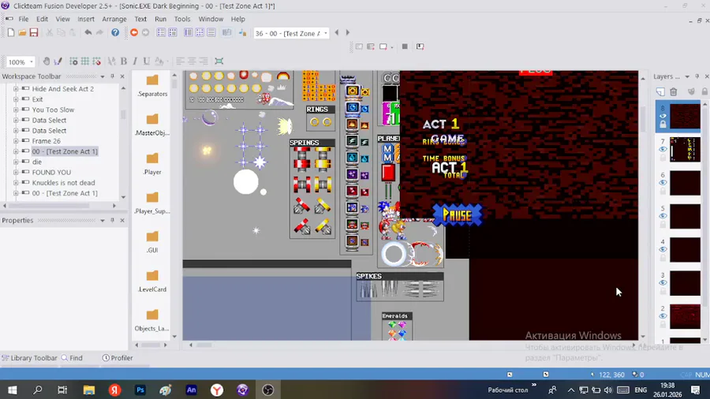Image resolution: width=710 pixels, height=399 pixels.
Task: Click the center frame icon
Action: click(219, 61)
